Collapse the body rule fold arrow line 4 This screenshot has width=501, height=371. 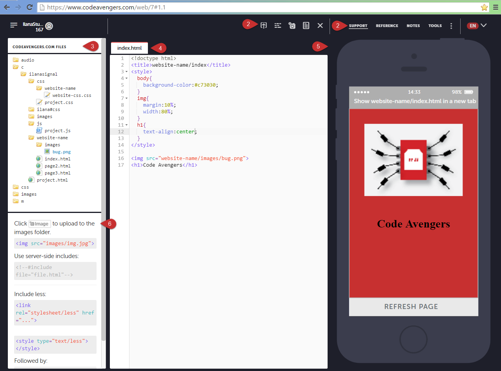127,78
